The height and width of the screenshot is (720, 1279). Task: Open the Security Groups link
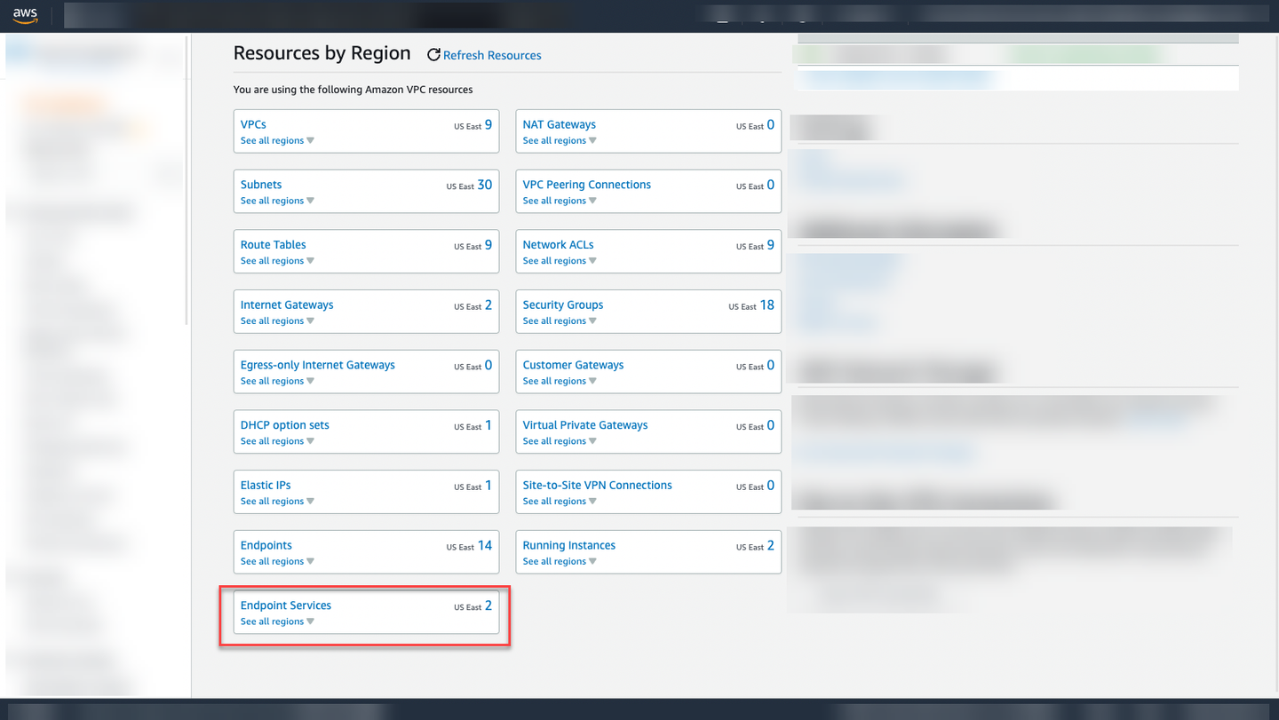pyautogui.click(x=563, y=305)
